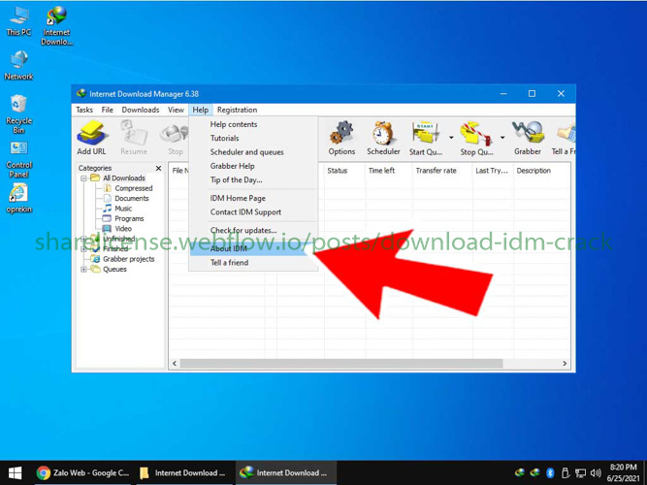Choose Tutorials from Help menu
This screenshot has height=485, width=647.
(253, 139)
